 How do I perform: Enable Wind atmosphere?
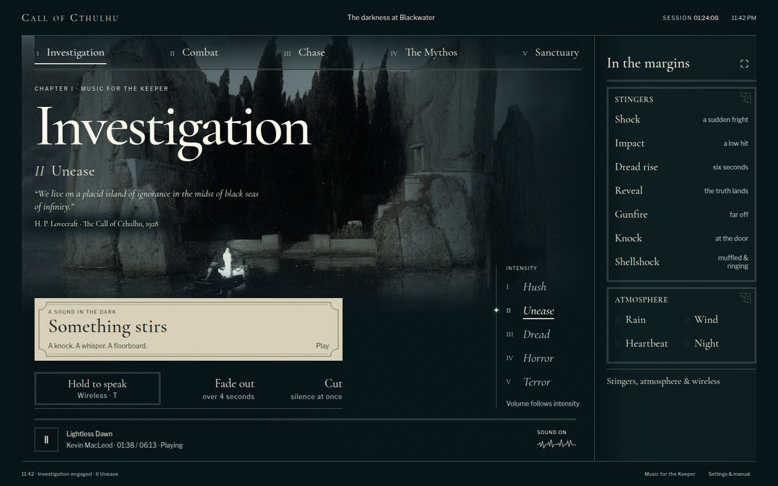pos(701,319)
